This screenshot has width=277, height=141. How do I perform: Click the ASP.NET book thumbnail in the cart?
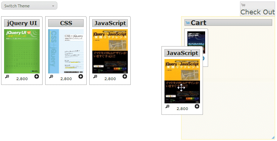tap(196, 39)
